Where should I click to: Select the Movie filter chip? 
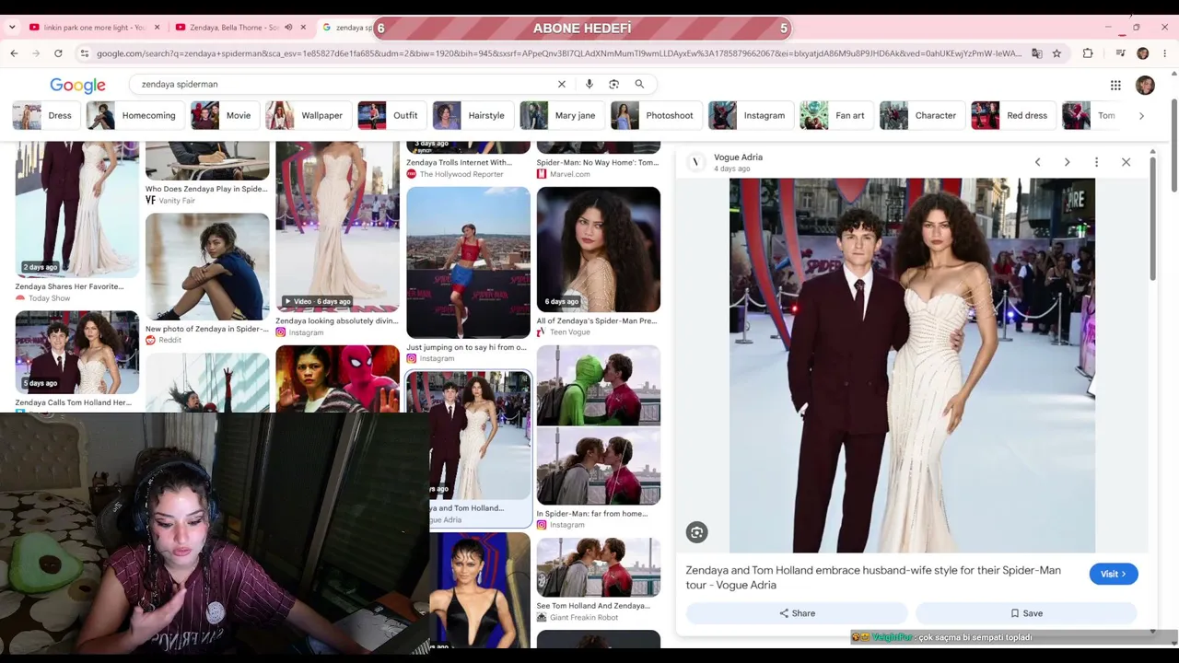pyautogui.click(x=224, y=116)
